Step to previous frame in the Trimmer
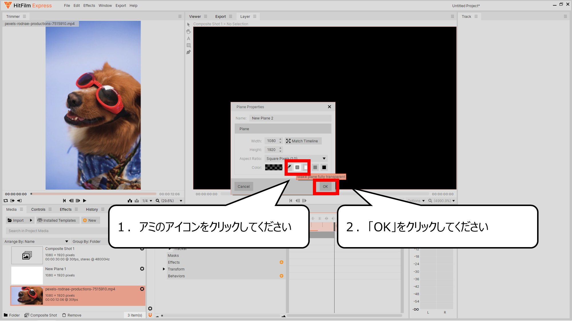 pyautogui.click(x=71, y=201)
